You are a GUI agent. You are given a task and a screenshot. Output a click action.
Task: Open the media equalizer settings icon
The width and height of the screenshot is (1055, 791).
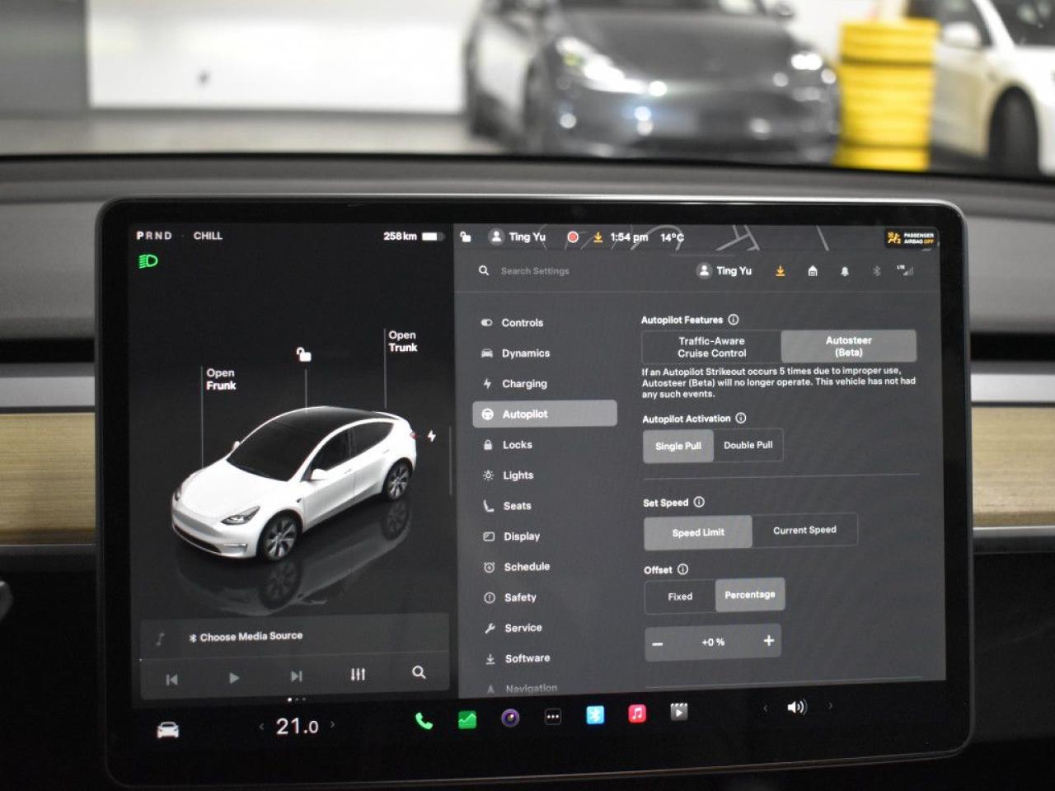(358, 674)
